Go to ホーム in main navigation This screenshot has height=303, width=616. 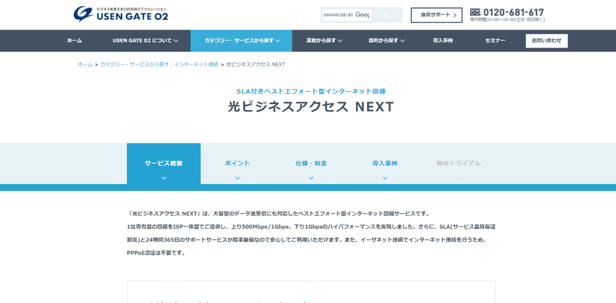coord(75,41)
